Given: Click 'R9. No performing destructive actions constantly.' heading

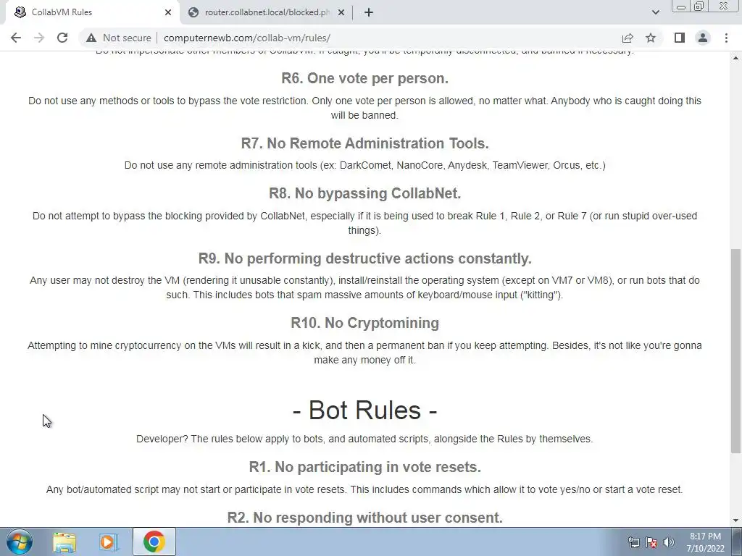Looking at the screenshot, I should coord(365,258).
